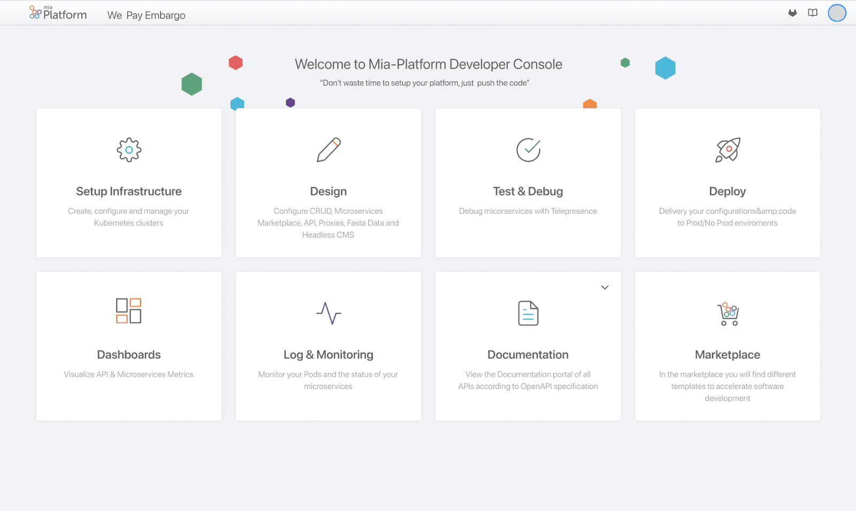Click the Test & Debug card title
Viewport: 856px width, 511px height.
[528, 191]
